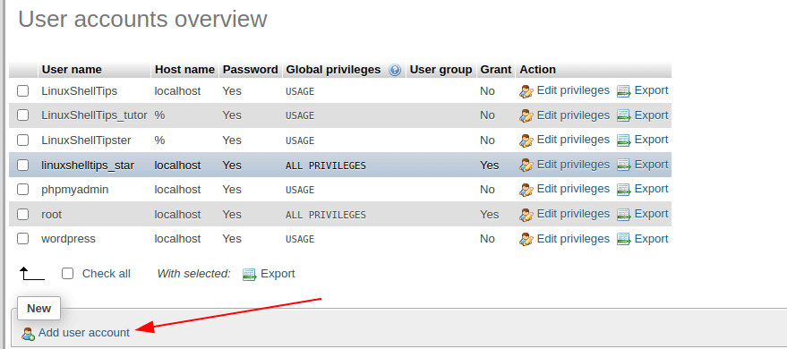Image resolution: width=787 pixels, height=349 pixels.
Task: Open Edit privileges link for LinuxShellTips_tutor
Action: [x=573, y=115]
